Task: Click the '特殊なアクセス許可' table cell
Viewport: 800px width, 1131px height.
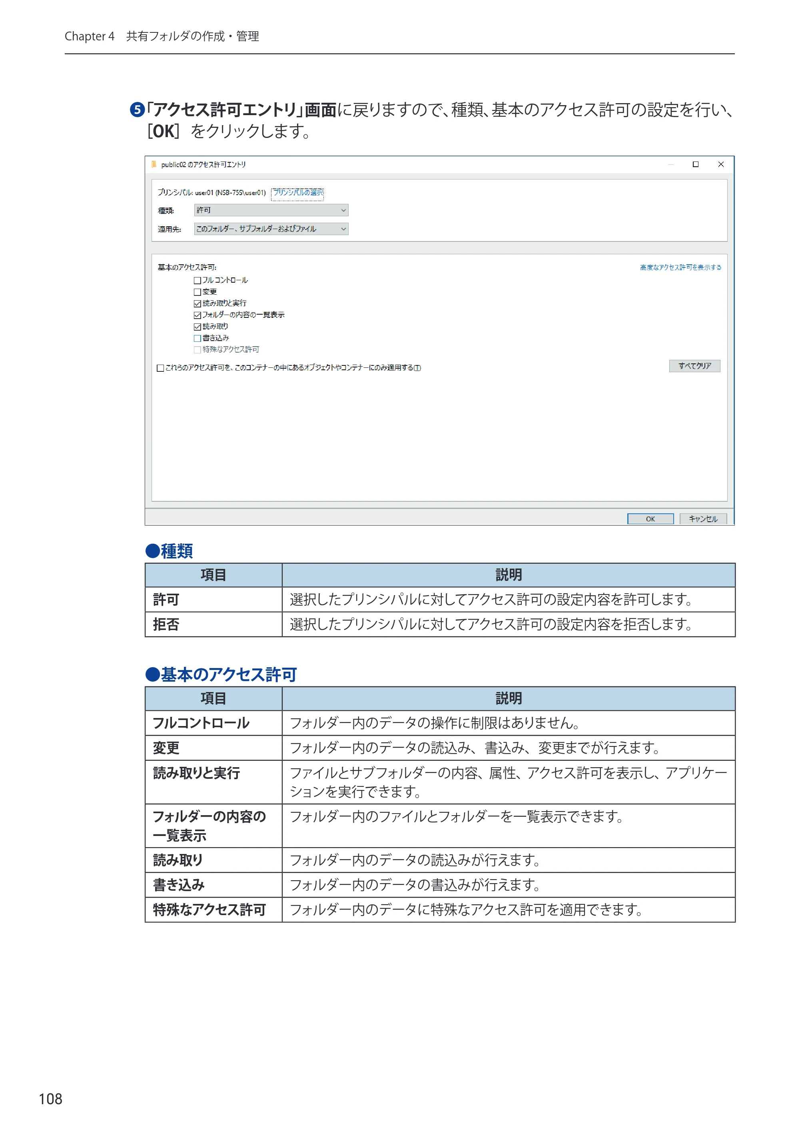Action: click(213, 910)
